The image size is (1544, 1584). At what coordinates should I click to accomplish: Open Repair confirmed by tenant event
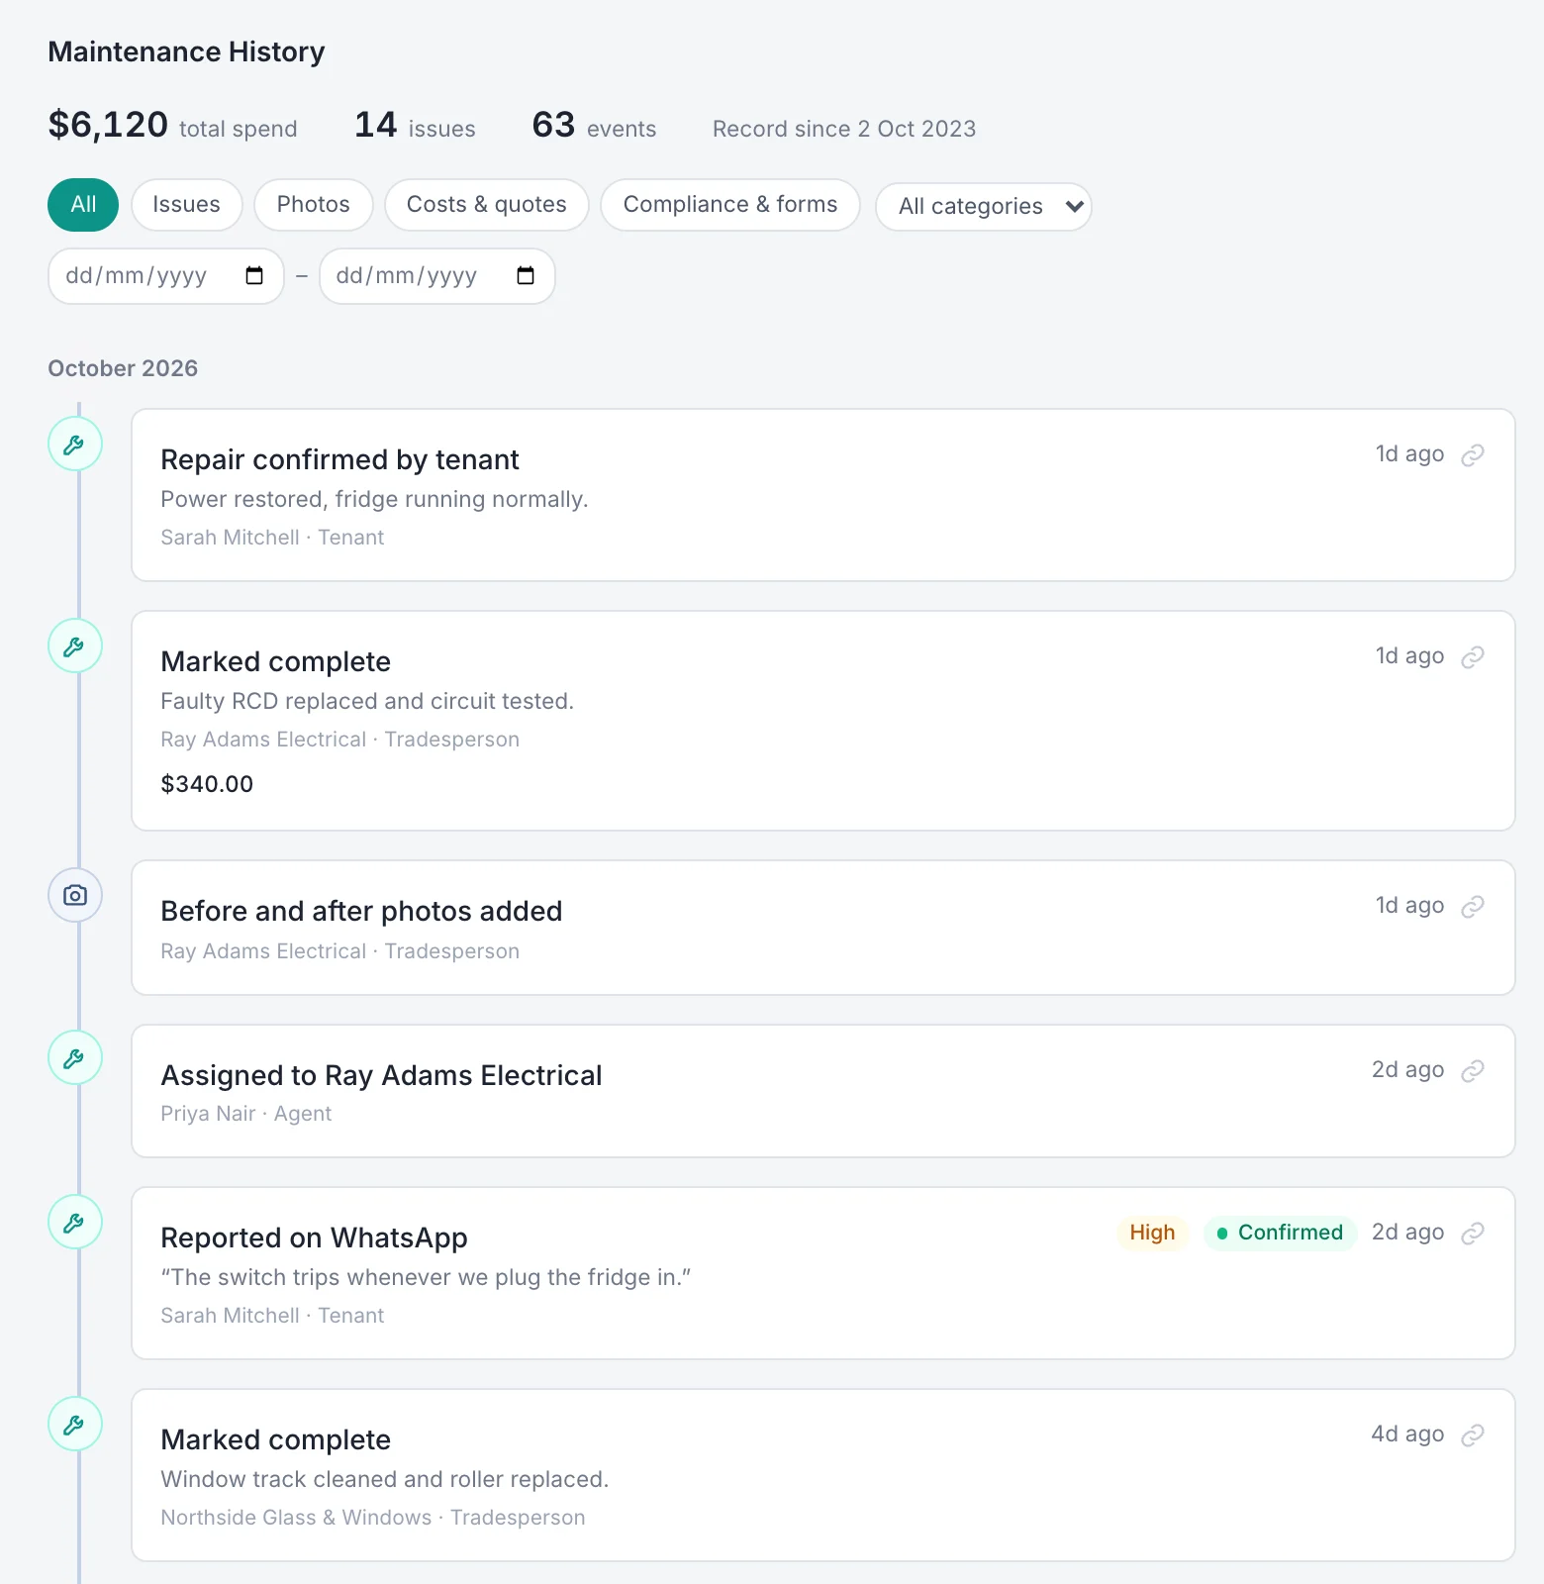pos(823,495)
